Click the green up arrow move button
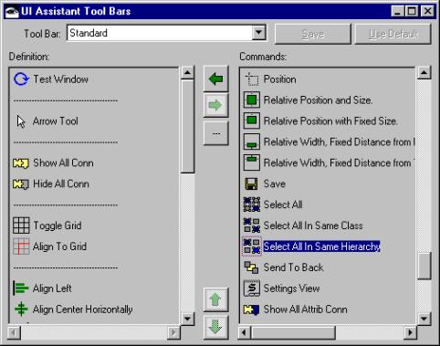The width and height of the screenshot is (440, 346). click(215, 299)
